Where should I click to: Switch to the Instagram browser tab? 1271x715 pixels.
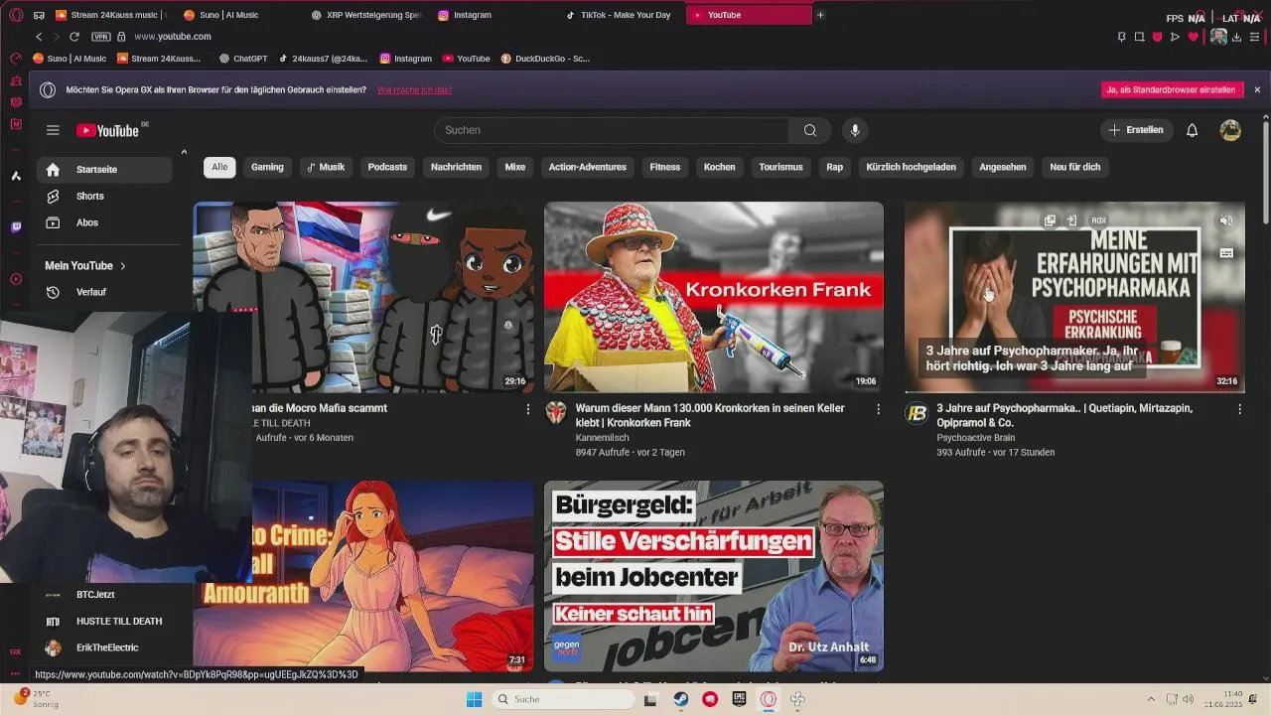click(x=494, y=15)
